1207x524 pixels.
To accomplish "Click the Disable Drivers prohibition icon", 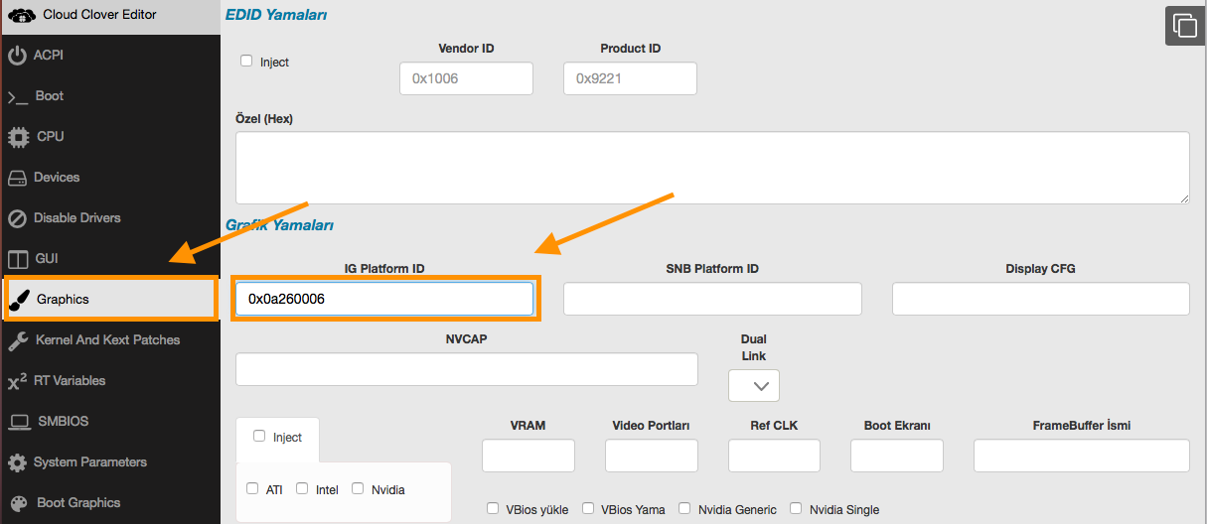I will pyautogui.click(x=17, y=218).
